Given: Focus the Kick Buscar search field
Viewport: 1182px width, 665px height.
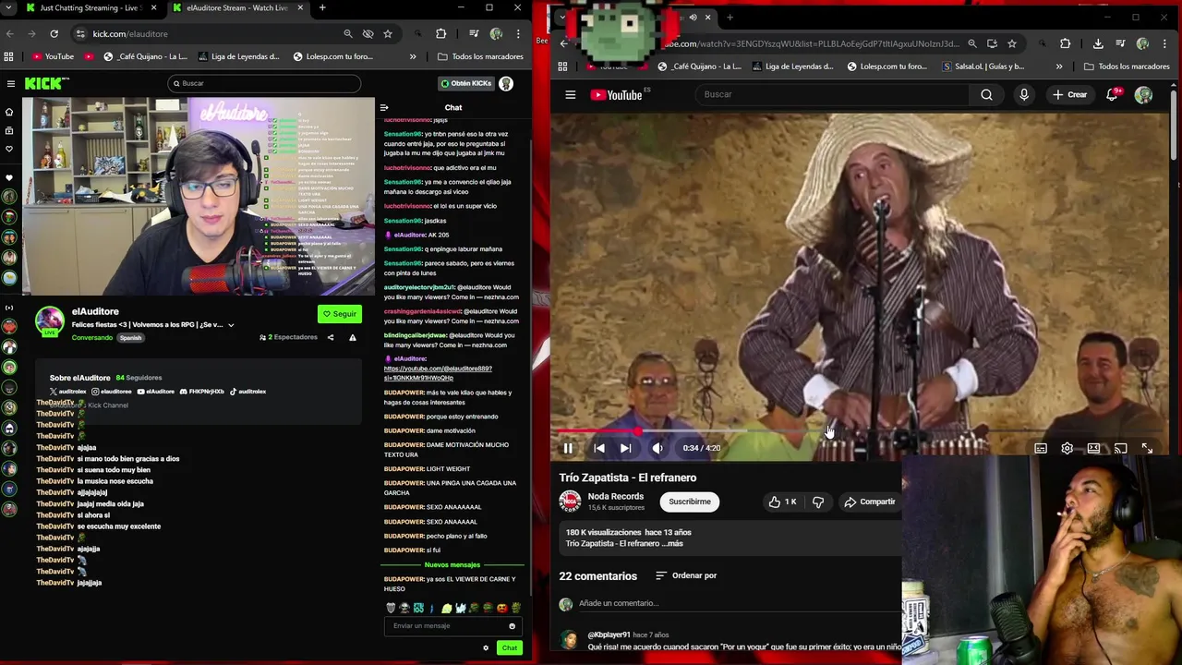Looking at the screenshot, I should (264, 83).
